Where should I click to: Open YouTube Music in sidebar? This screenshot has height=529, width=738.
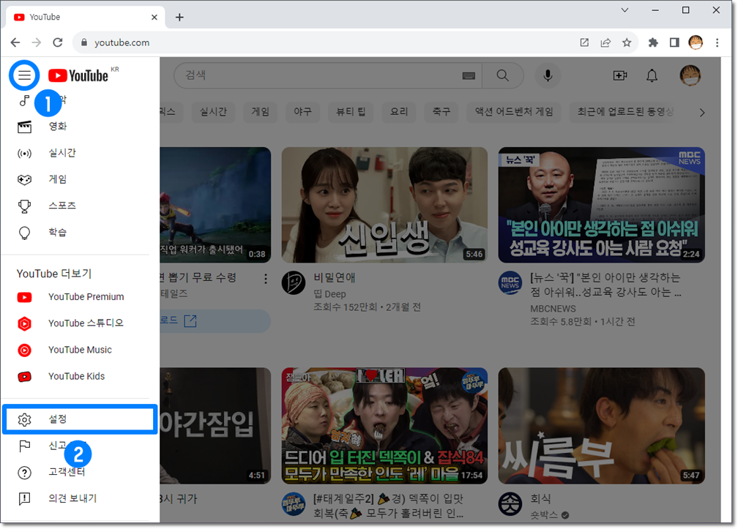[75, 350]
